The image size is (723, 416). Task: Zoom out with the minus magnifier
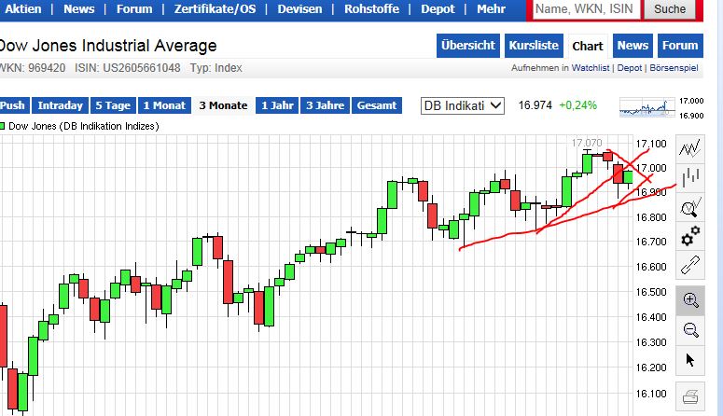[x=690, y=330]
